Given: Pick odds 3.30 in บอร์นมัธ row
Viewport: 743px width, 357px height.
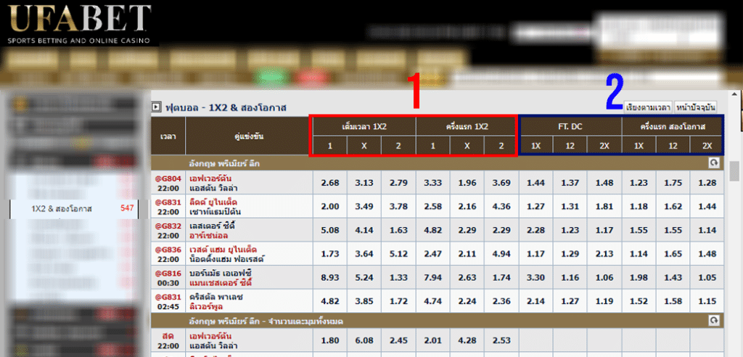Looking at the screenshot, I should 535,278.
